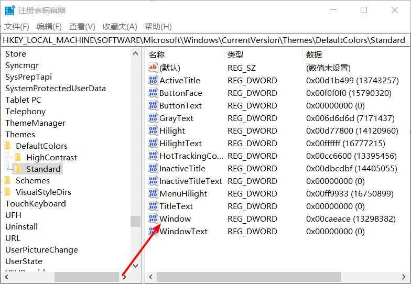Image resolution: width=411 pixels, height=284 pixels.
Task: Open the 帮助(H) menu
Action: (158, 26)
